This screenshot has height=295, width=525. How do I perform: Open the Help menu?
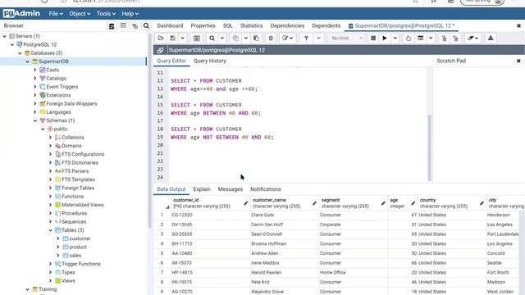(x=130, y=14)
